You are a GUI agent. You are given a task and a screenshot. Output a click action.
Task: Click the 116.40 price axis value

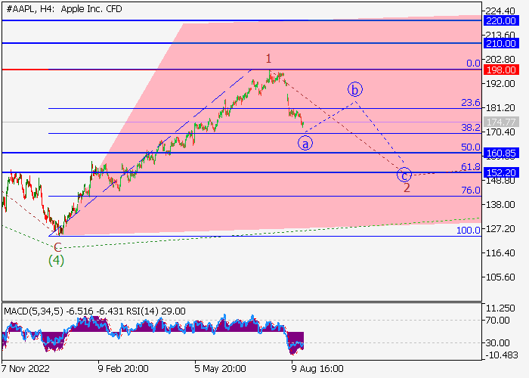pos(500,253)
